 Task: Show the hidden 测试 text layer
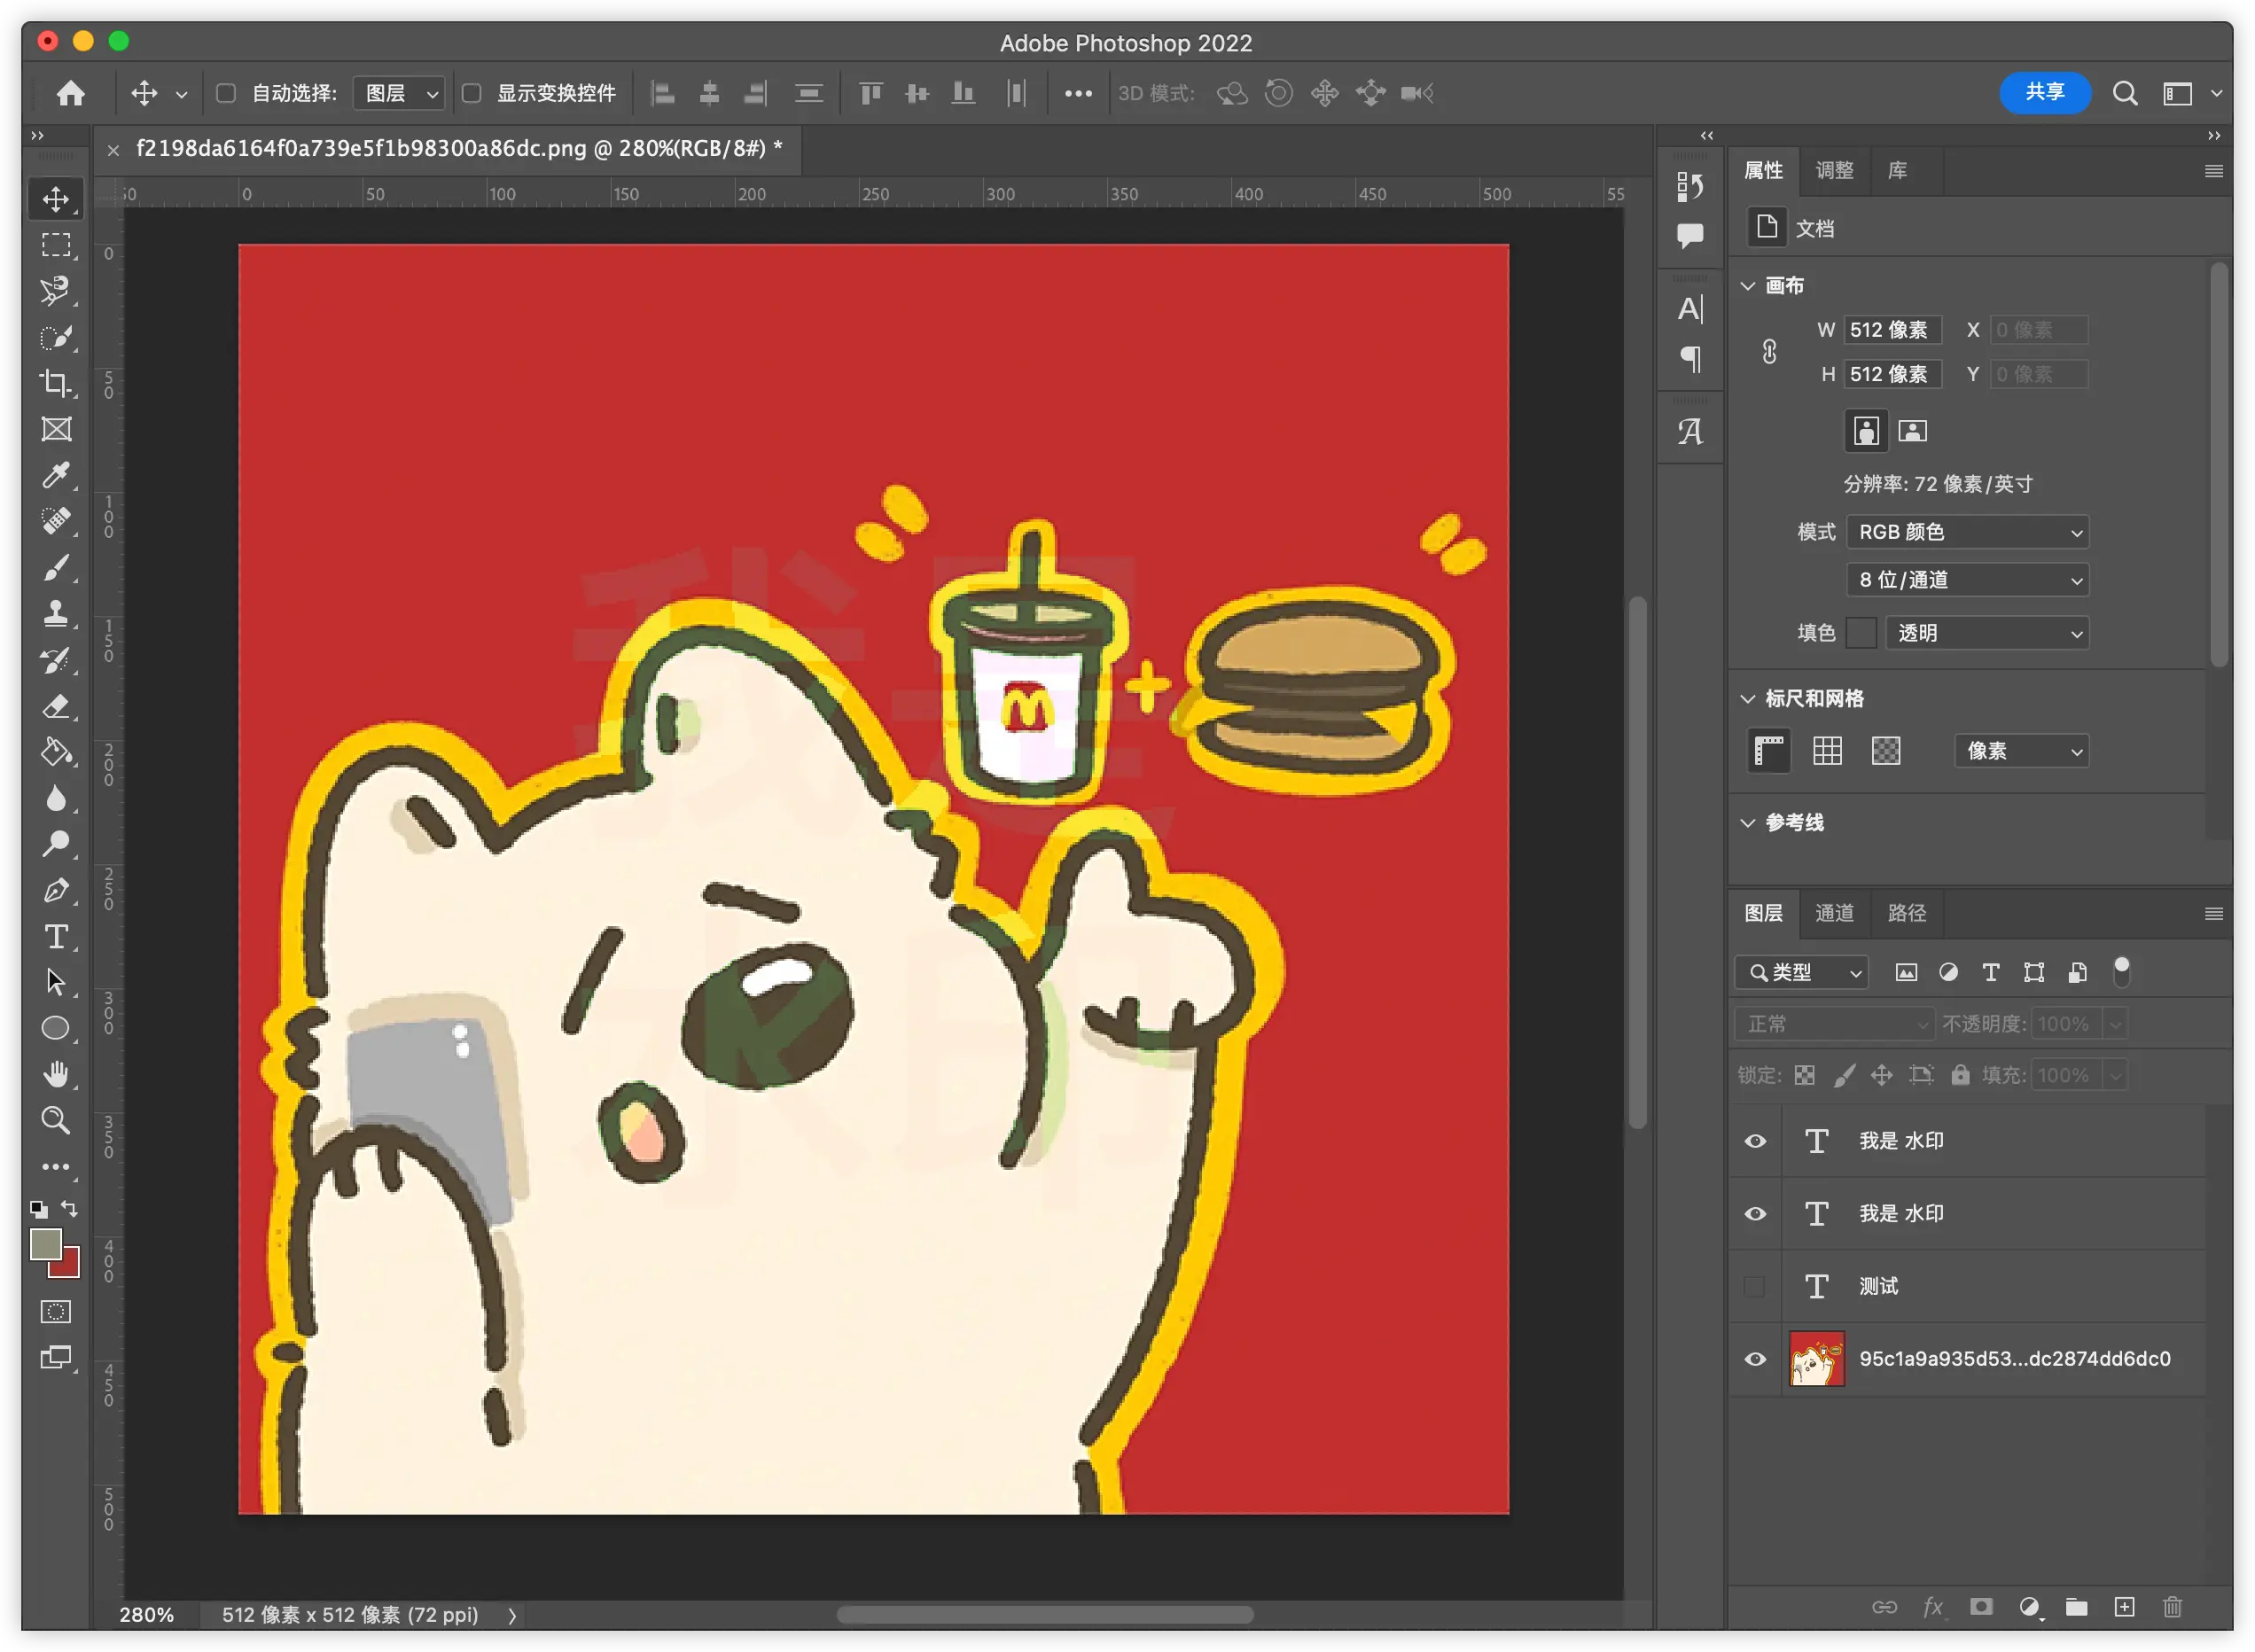[x=1755, y=1286]
